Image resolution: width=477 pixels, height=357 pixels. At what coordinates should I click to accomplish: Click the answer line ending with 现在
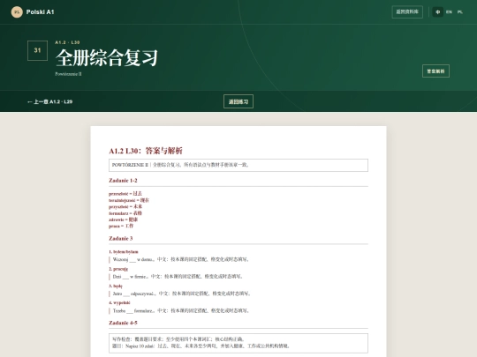coord(129,200)
